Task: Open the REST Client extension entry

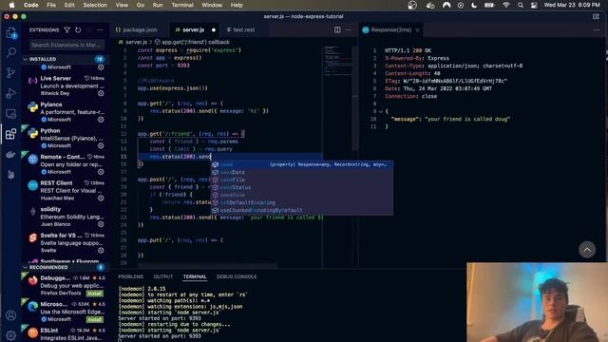Action: pyautogui.click(x=66, y=190)
